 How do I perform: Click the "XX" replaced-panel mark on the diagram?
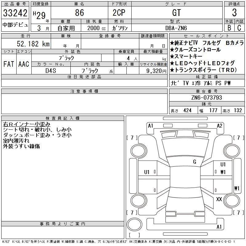click(x=219, y=199)
